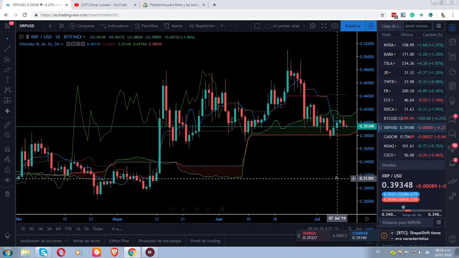Click the back arrow in drawing toolbar

point(7,111)
